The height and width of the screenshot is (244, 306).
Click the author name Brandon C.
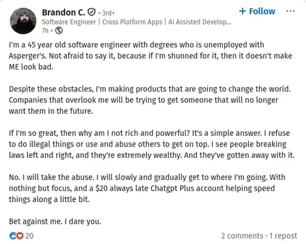[x=63, y=13]
